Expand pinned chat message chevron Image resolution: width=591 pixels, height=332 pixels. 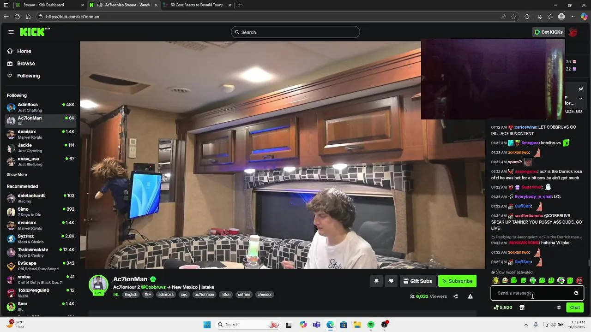pyautogui.click(x=581, y=99)
